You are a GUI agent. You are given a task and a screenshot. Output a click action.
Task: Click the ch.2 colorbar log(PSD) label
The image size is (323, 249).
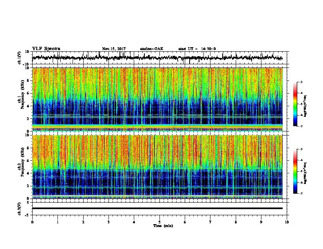tap(305, 173)
